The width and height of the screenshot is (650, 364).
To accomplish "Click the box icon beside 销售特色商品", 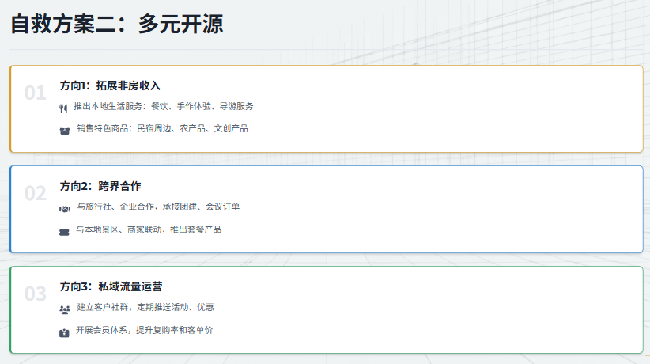I will click(65, 131).
